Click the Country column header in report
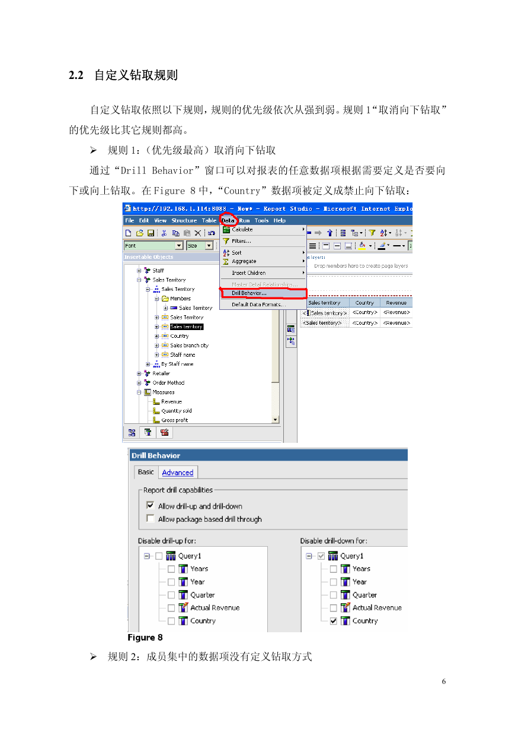515x729 pixels. 364,303
